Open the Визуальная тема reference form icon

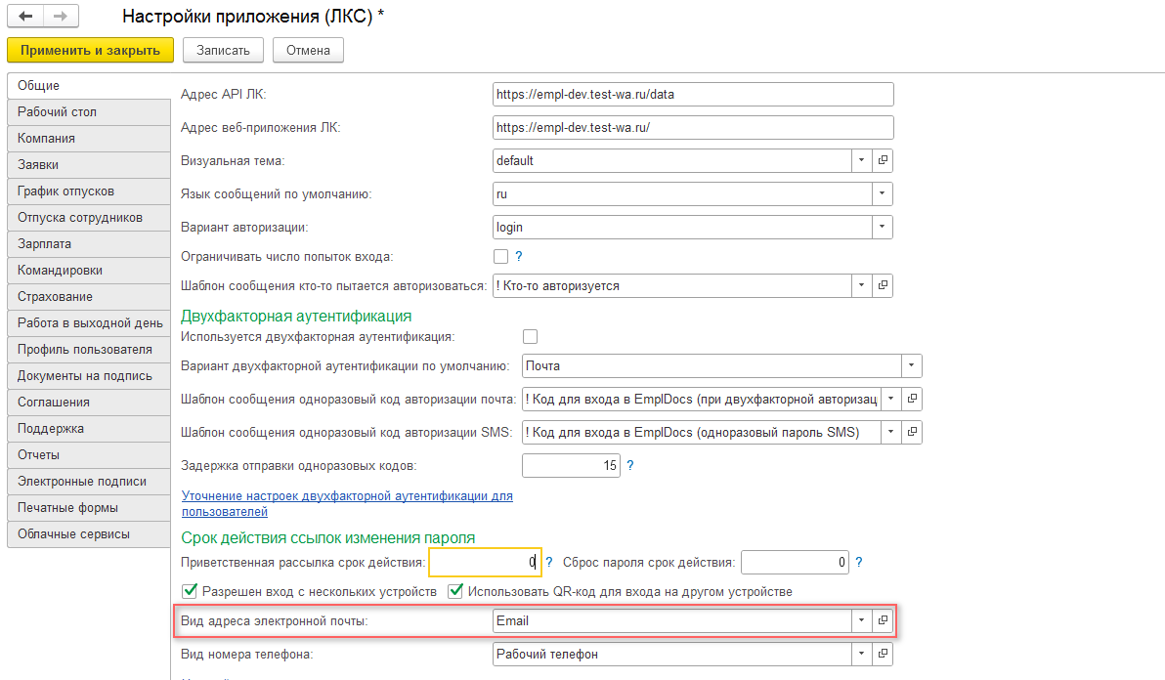883,160
